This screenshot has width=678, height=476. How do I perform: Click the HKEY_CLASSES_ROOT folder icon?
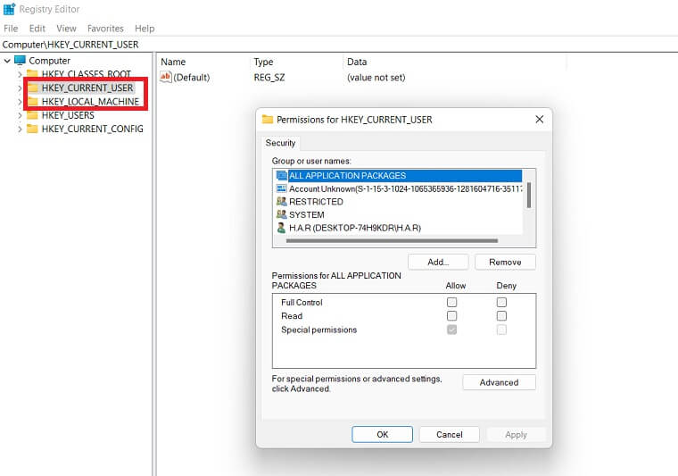coord(32,73)
